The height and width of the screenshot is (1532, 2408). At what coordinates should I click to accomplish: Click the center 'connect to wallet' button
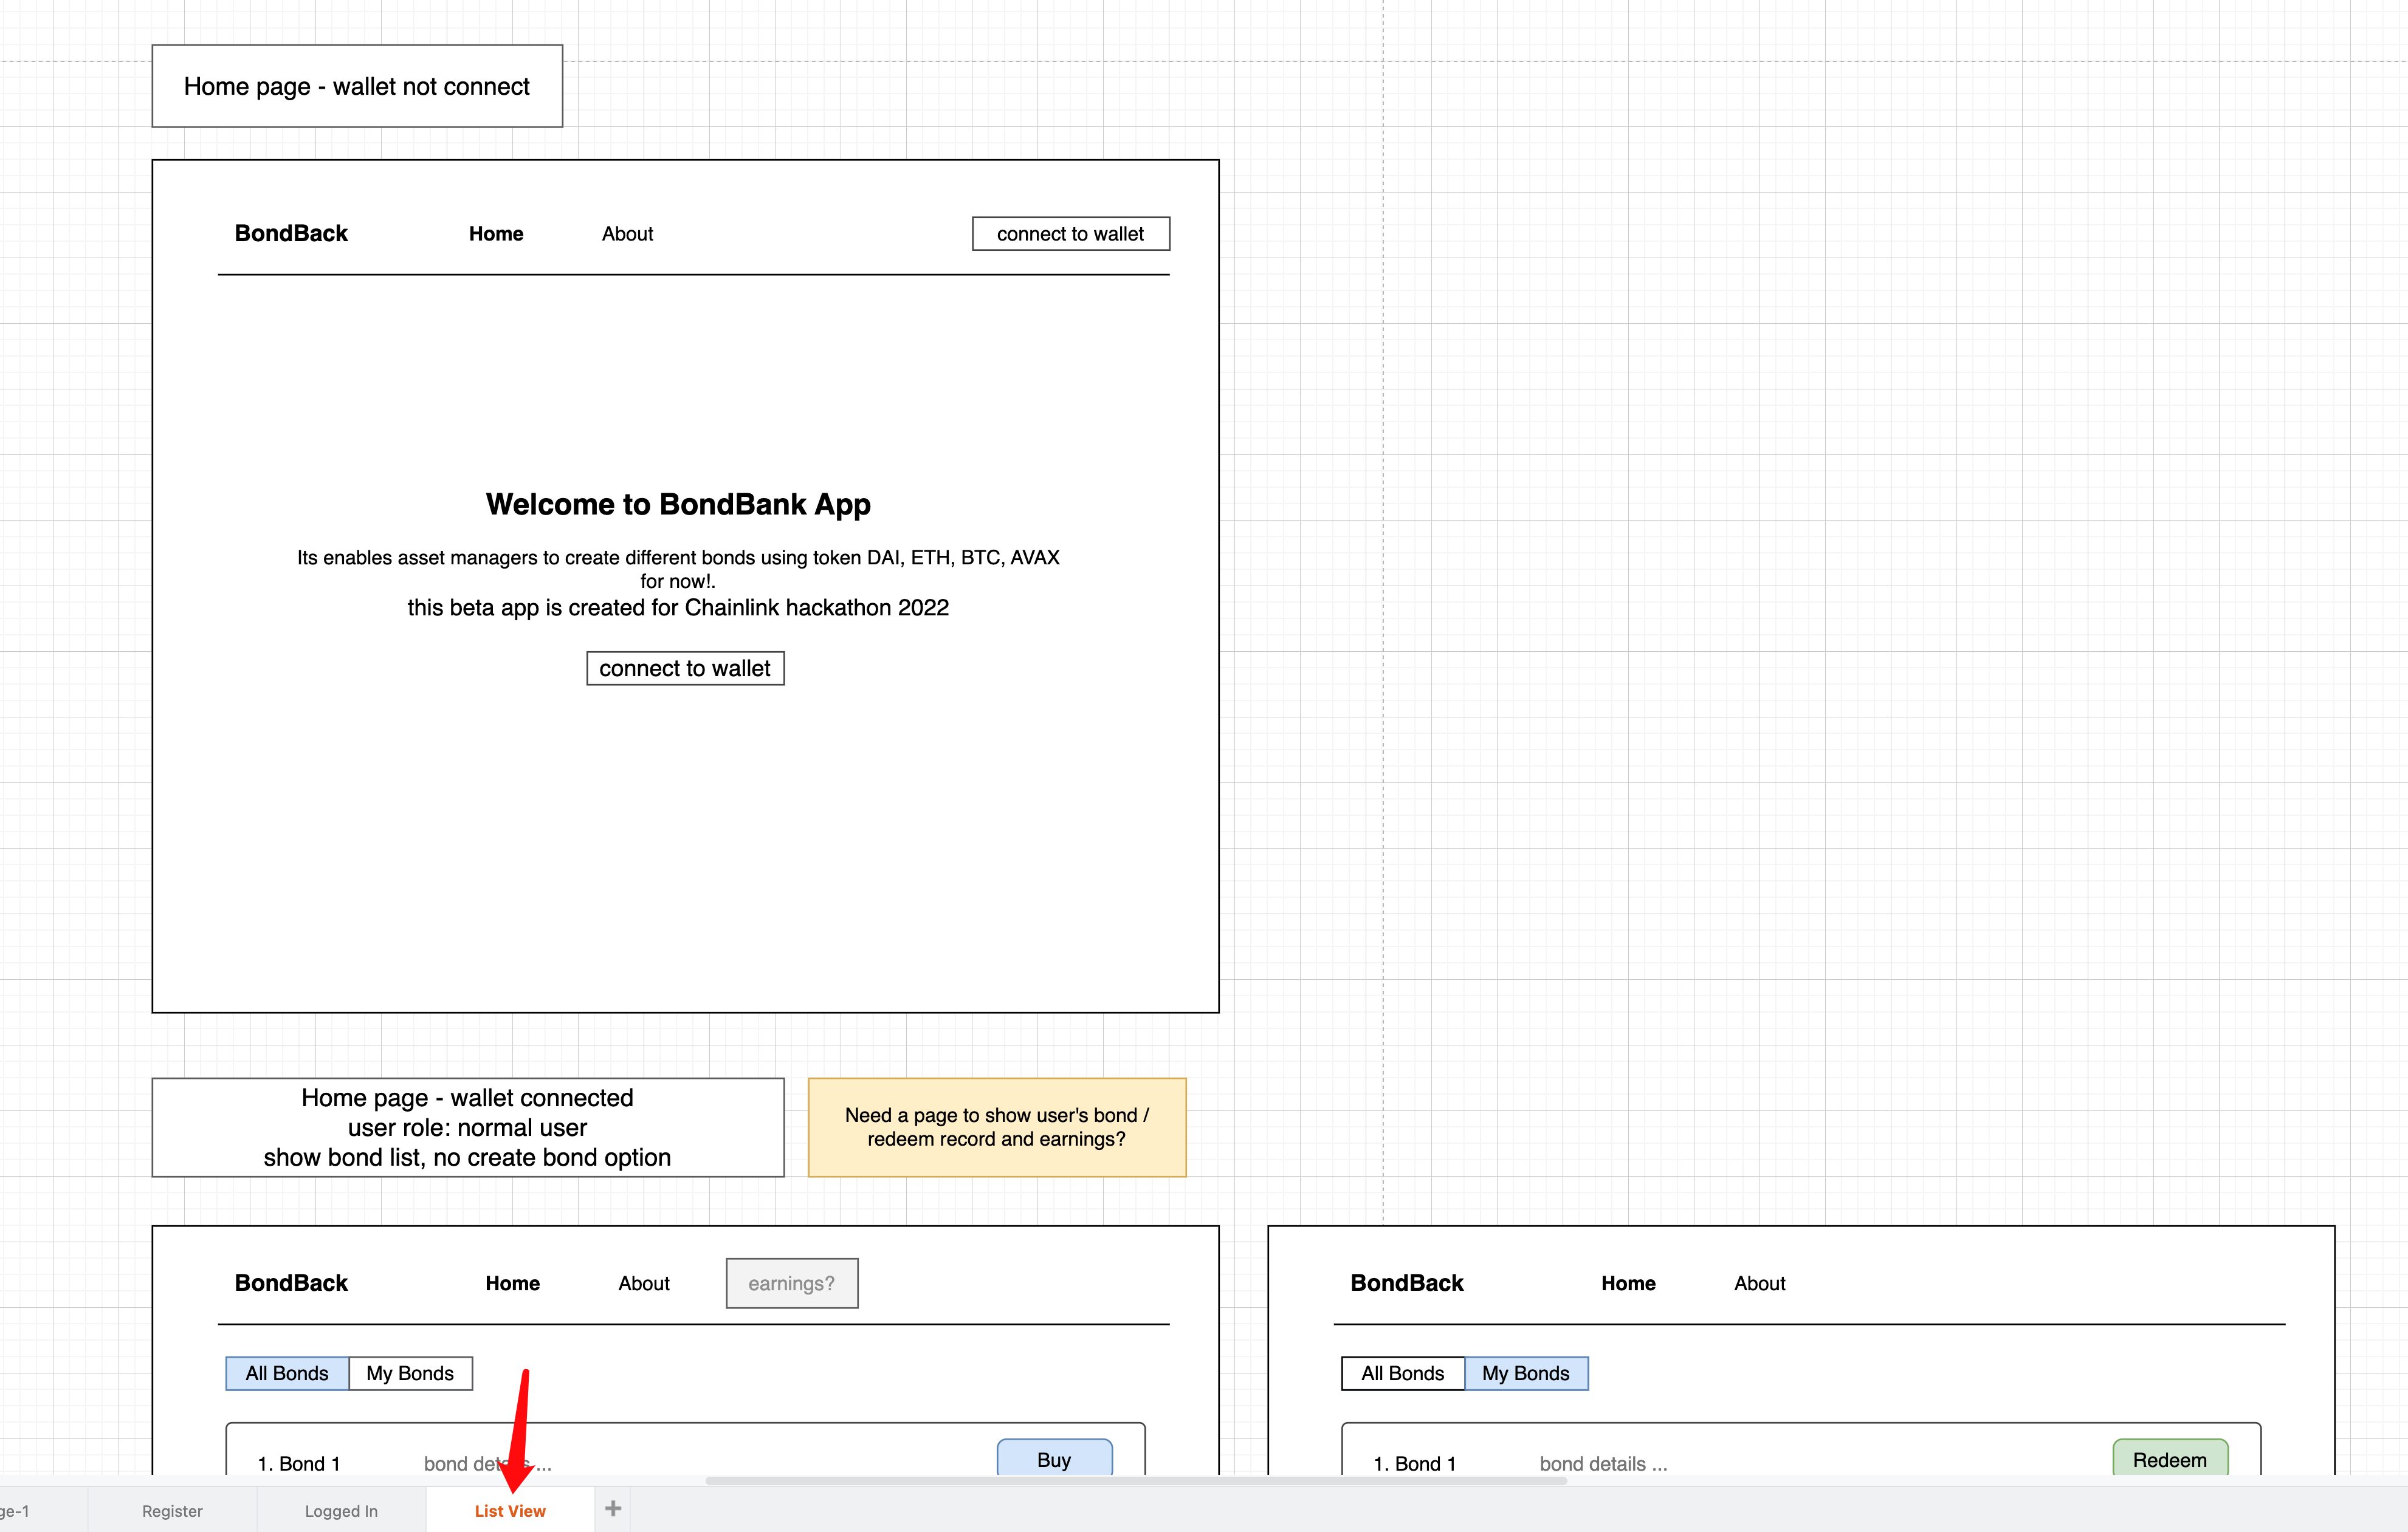685,668
